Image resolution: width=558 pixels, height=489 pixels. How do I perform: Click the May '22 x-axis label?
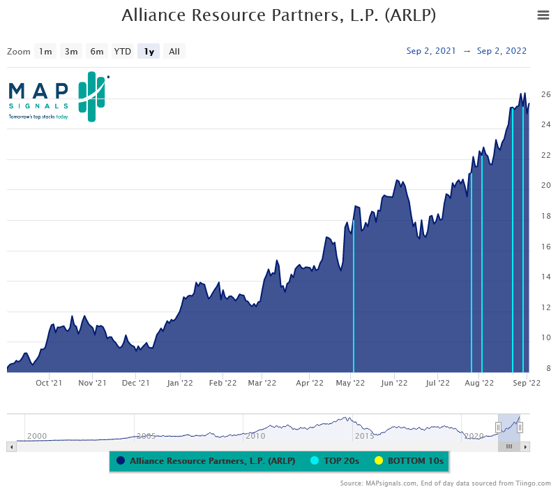pyautogui.click(x=350, y=383)
